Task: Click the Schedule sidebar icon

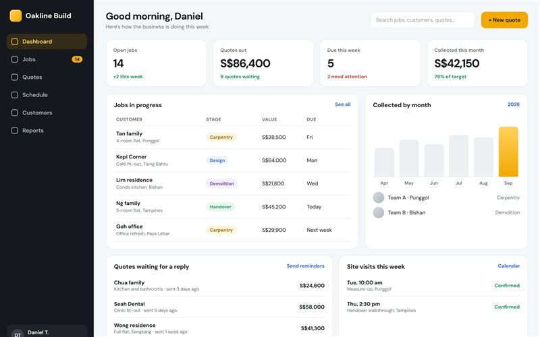Action: click(14, 95)
